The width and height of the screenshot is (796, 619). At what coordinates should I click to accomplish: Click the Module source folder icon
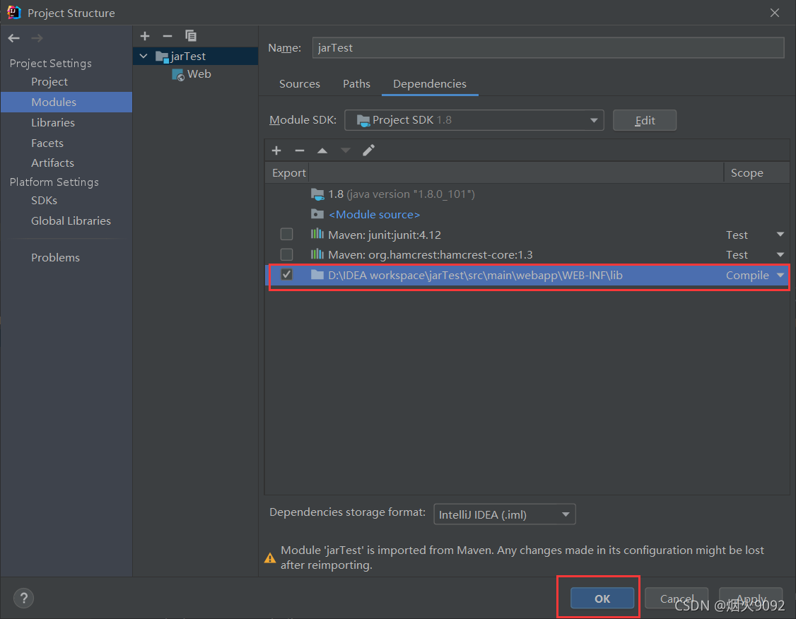point(317,213)
